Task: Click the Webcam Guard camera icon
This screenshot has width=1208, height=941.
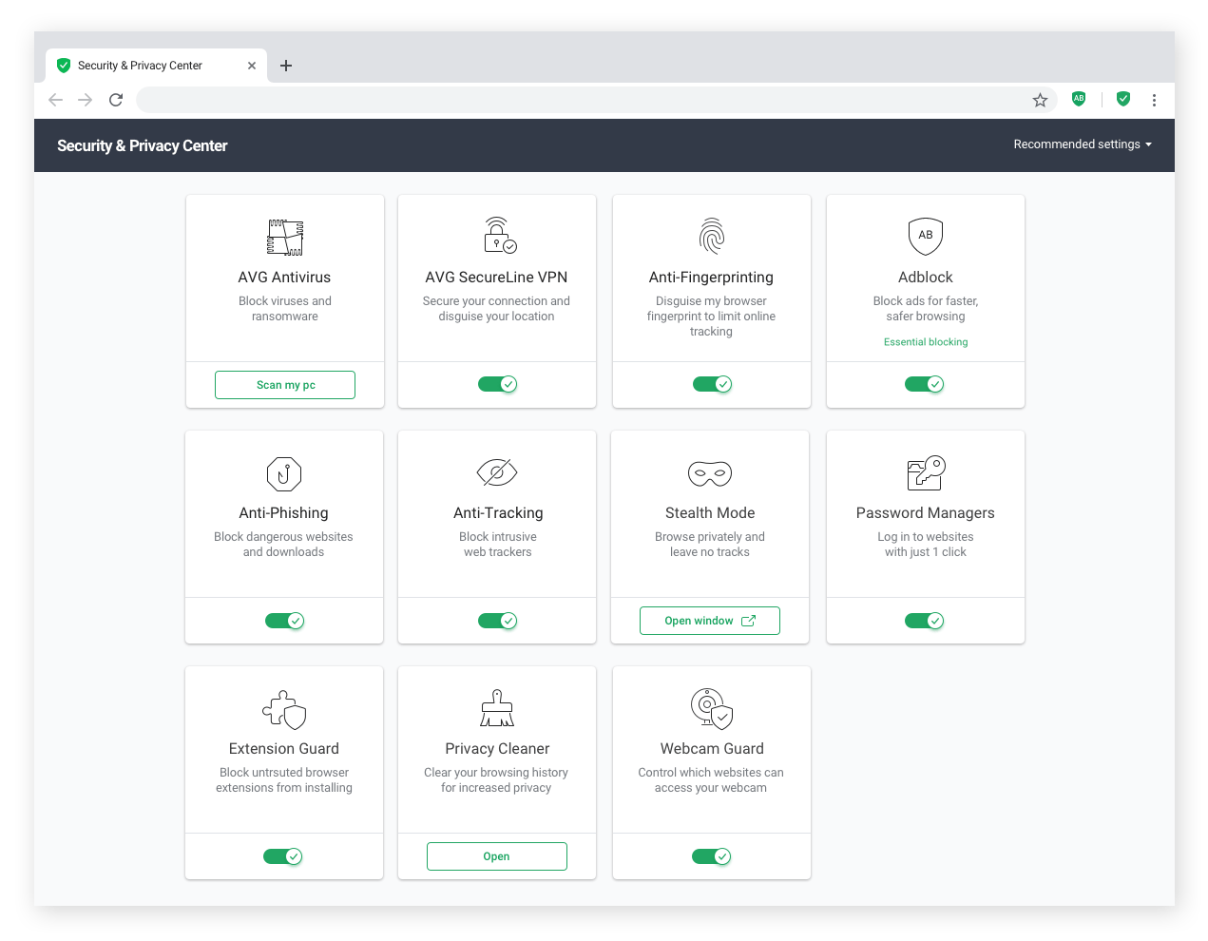Action: click(711, 708)
